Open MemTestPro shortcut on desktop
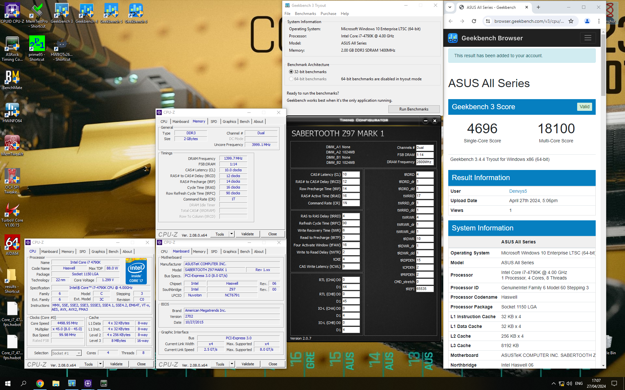Screen dimensions: 625x390 click(x=37, y=15)
